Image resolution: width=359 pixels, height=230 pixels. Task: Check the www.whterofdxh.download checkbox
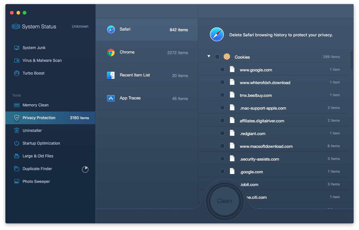click(222, 82)
